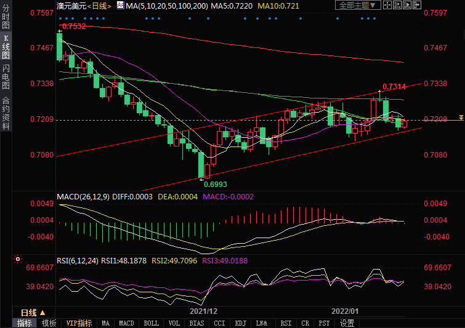Switch indicator to KDJ

241,323
